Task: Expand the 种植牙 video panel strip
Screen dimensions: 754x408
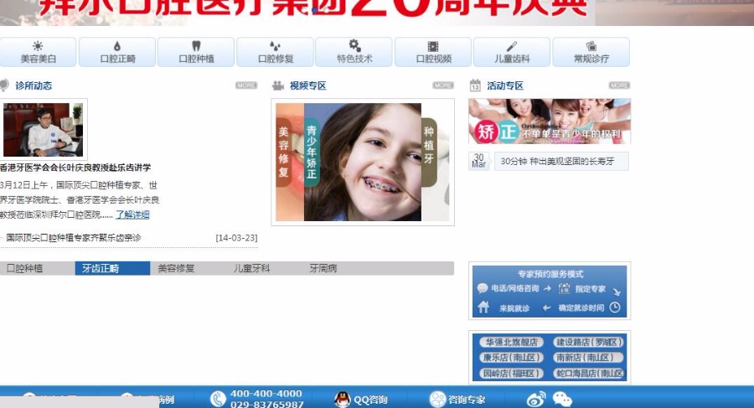Action: [429, 152]
